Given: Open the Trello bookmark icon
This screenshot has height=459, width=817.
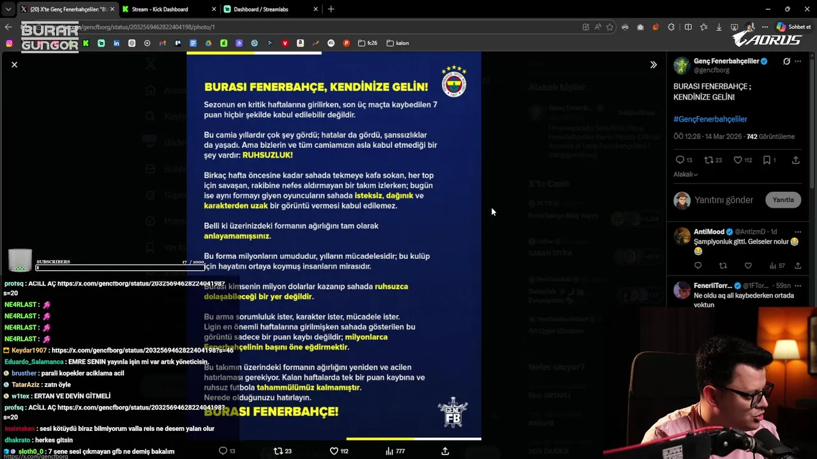Looking at the screenshot, I should (177, 43).
